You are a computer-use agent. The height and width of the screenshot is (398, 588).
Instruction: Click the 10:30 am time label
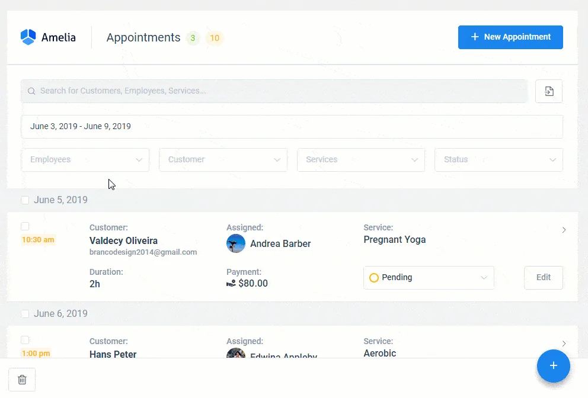click(x=38, y=240)
